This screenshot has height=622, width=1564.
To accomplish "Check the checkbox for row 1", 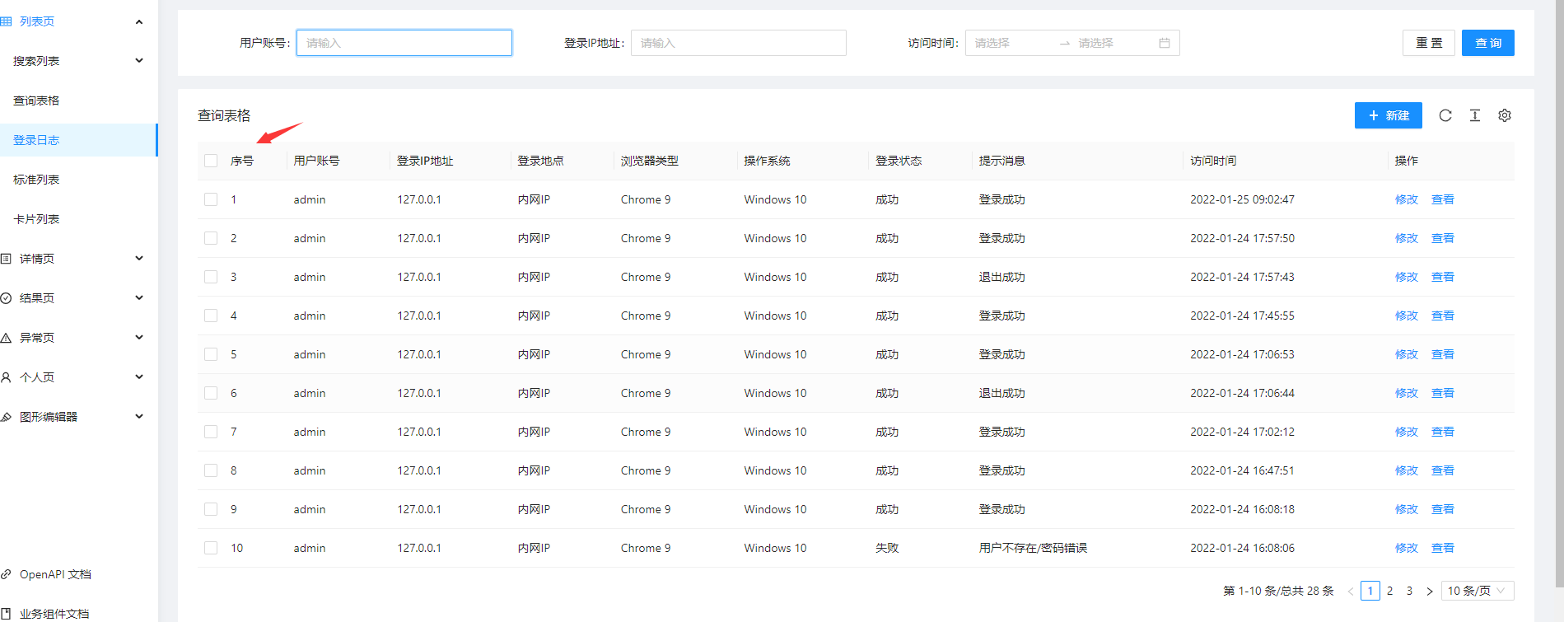I will (211, 199).
